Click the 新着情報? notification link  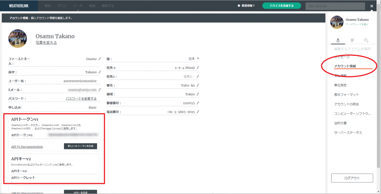[x=248, y=6]
